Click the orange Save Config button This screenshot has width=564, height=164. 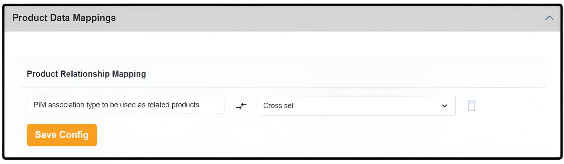62,135
